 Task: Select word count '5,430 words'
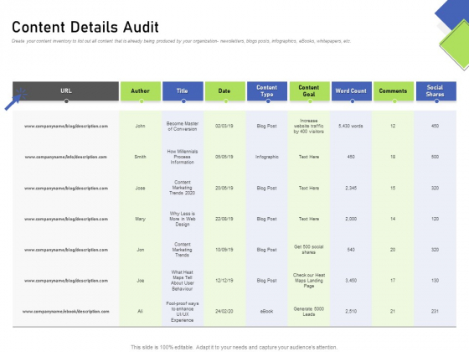click(351, 126)
